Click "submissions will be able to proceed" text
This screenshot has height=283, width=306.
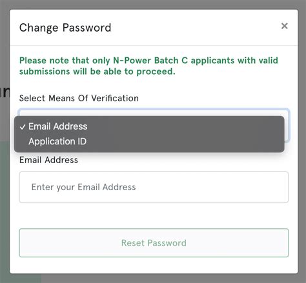97,72
